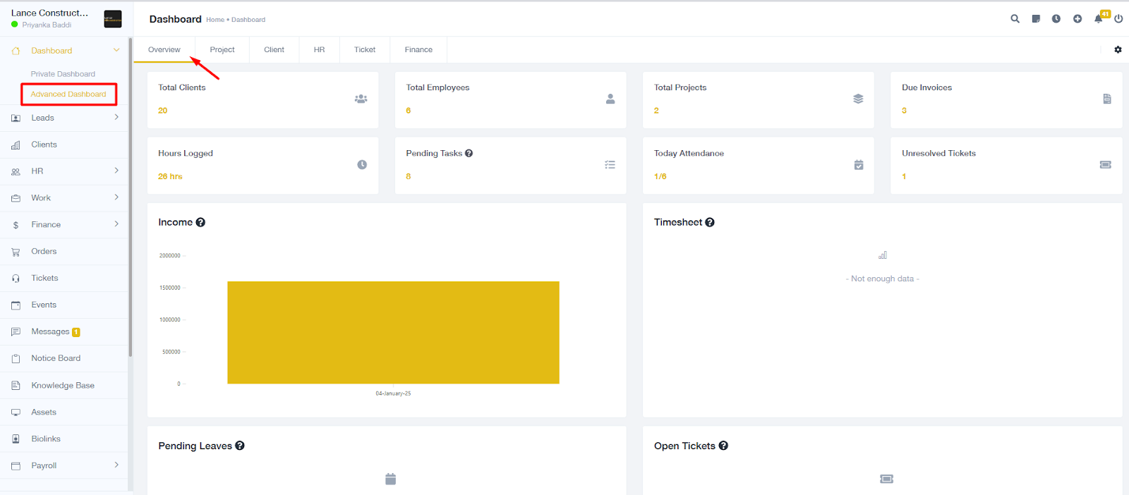The width and height of the screenshot is (1129, 495).
Task: Click the sidebar vertical scrollbar
Action: tap(131, 197)
